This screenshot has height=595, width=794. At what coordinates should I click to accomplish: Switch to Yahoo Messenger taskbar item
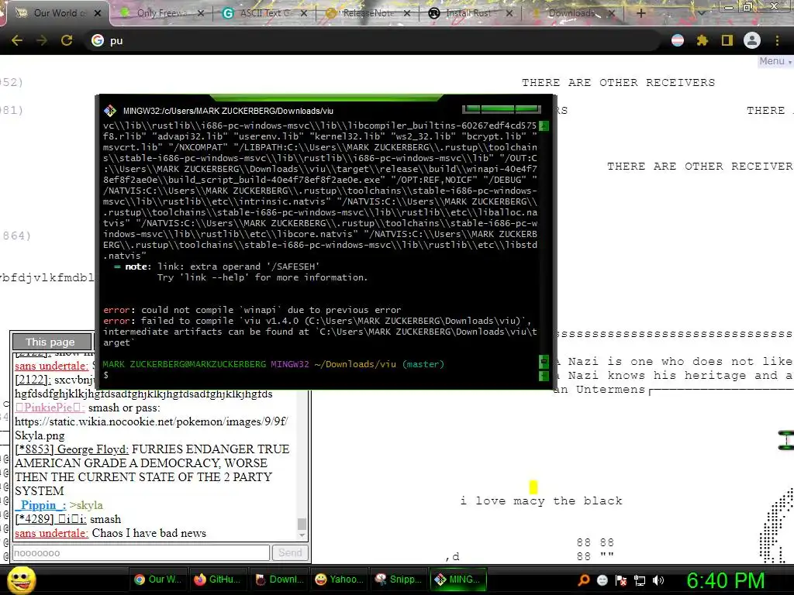338,580
